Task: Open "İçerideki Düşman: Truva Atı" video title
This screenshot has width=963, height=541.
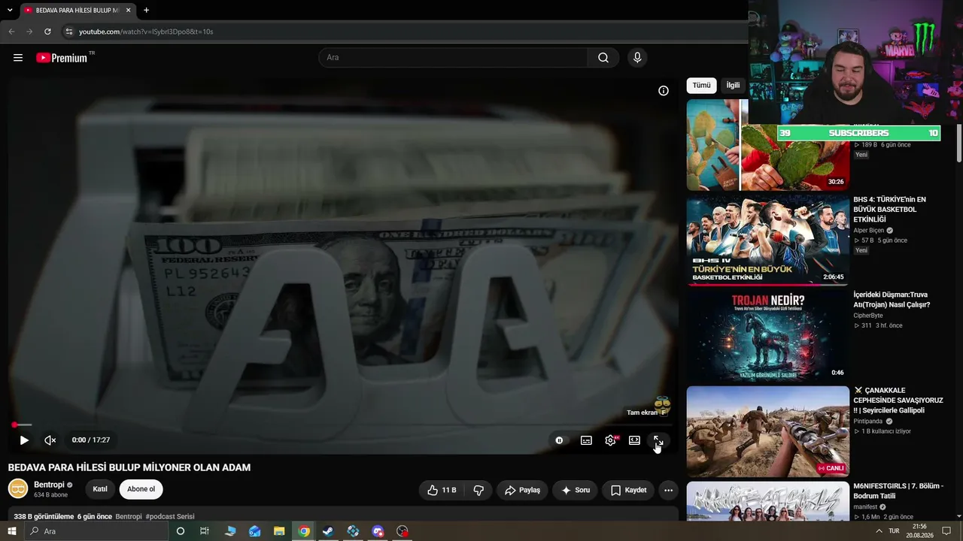Action: [892, 300]
